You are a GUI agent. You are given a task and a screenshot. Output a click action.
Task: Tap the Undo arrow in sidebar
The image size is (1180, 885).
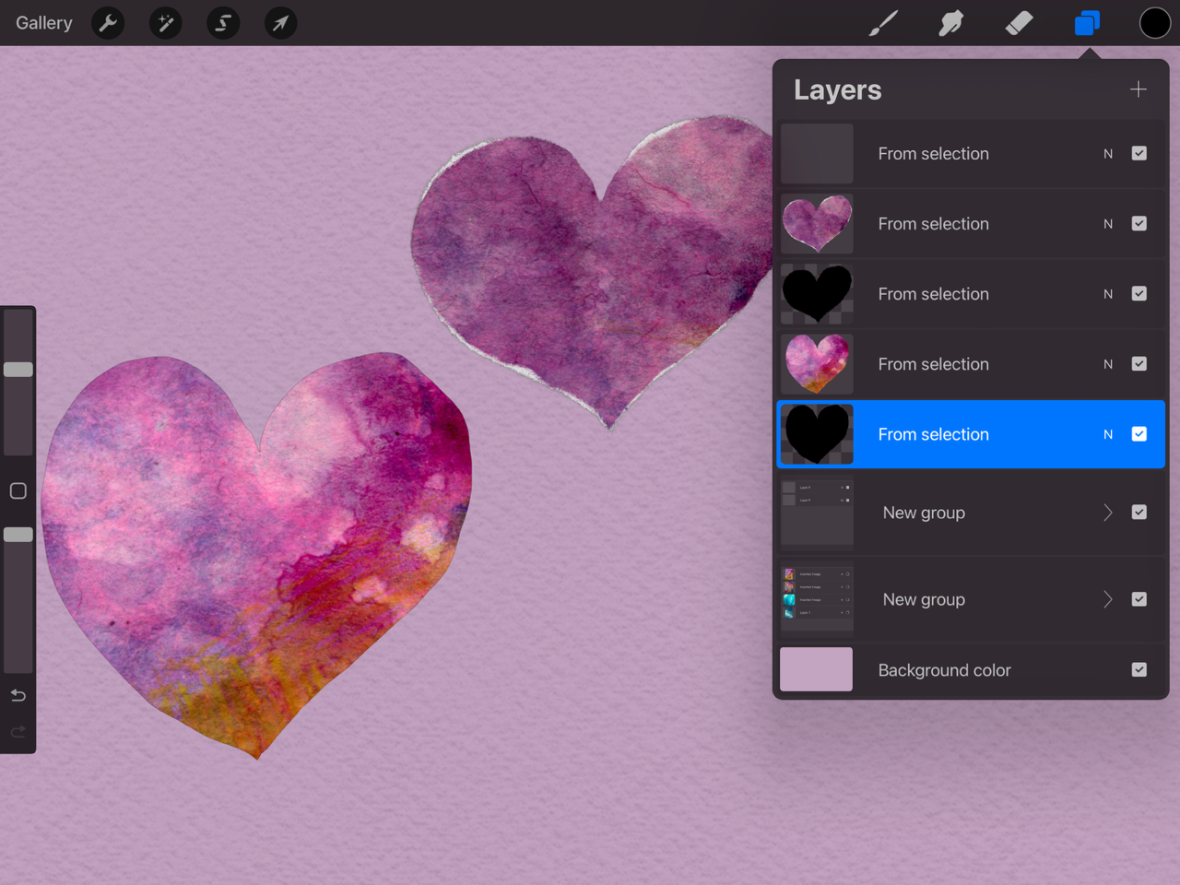pos(18,695)
